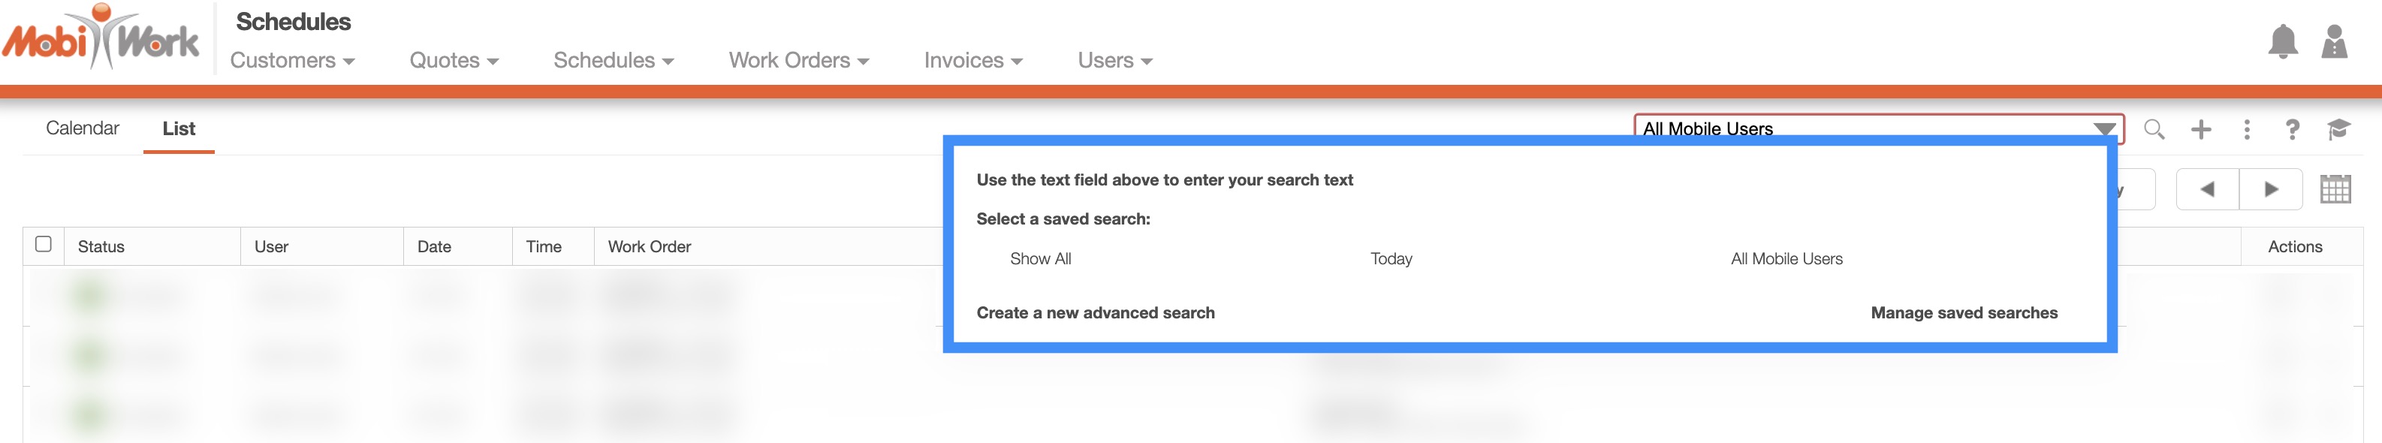Open the Invoices dropdown menu
Image resolution: width=2382 pixels, height=443 pixels.
tap(972, 60)
